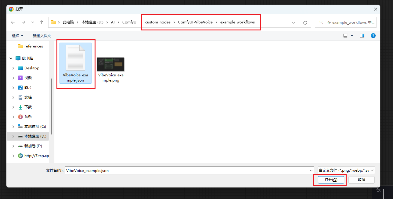Toggle the preview pane icon
Image resolution: width=393 pixels, height=199 pixels.
362,36
